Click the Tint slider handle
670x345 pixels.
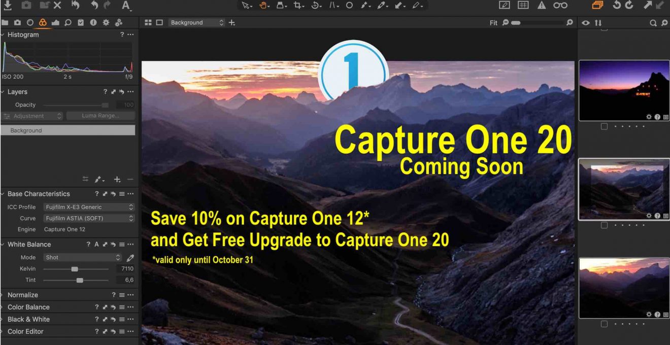tap(80, 280)
